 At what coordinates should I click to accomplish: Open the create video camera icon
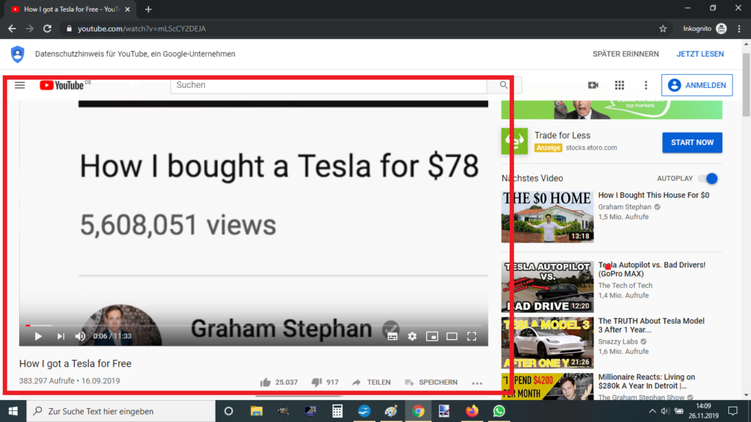pyautogui.click(x=593, y=85)
